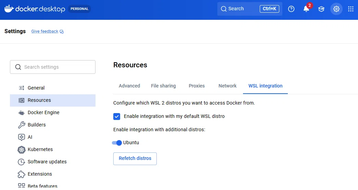Click 'Enable integration with additional distros:' text

[x=159, y=130]
